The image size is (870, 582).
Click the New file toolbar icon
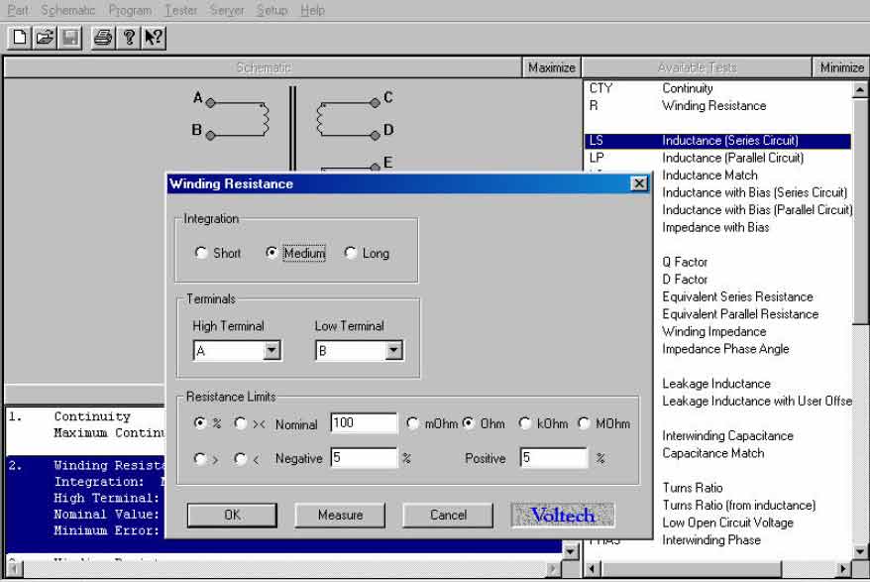coord(20,38)
